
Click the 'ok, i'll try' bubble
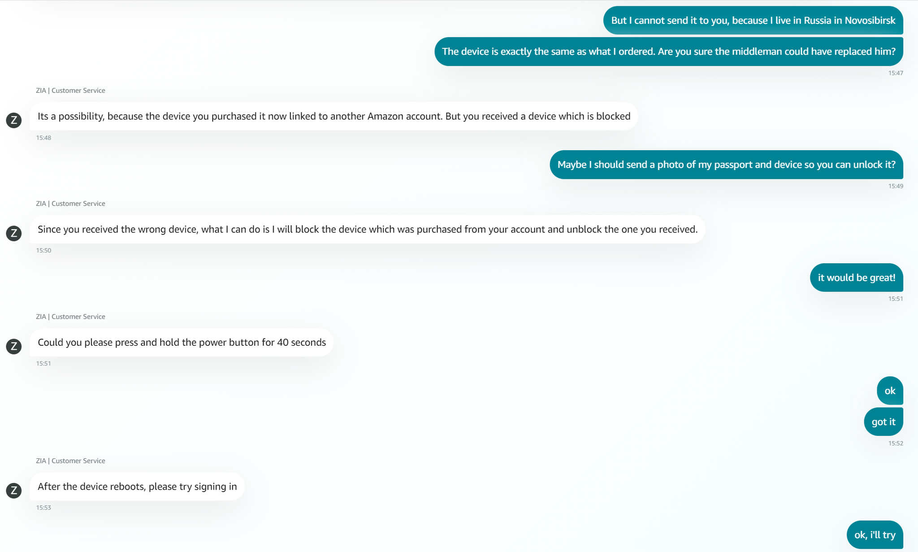pos(875,535)
